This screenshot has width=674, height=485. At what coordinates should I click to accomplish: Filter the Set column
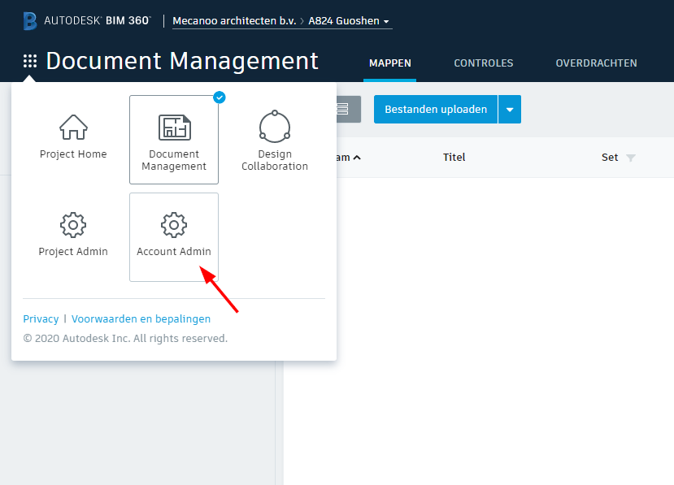click(x=631, y=158)
